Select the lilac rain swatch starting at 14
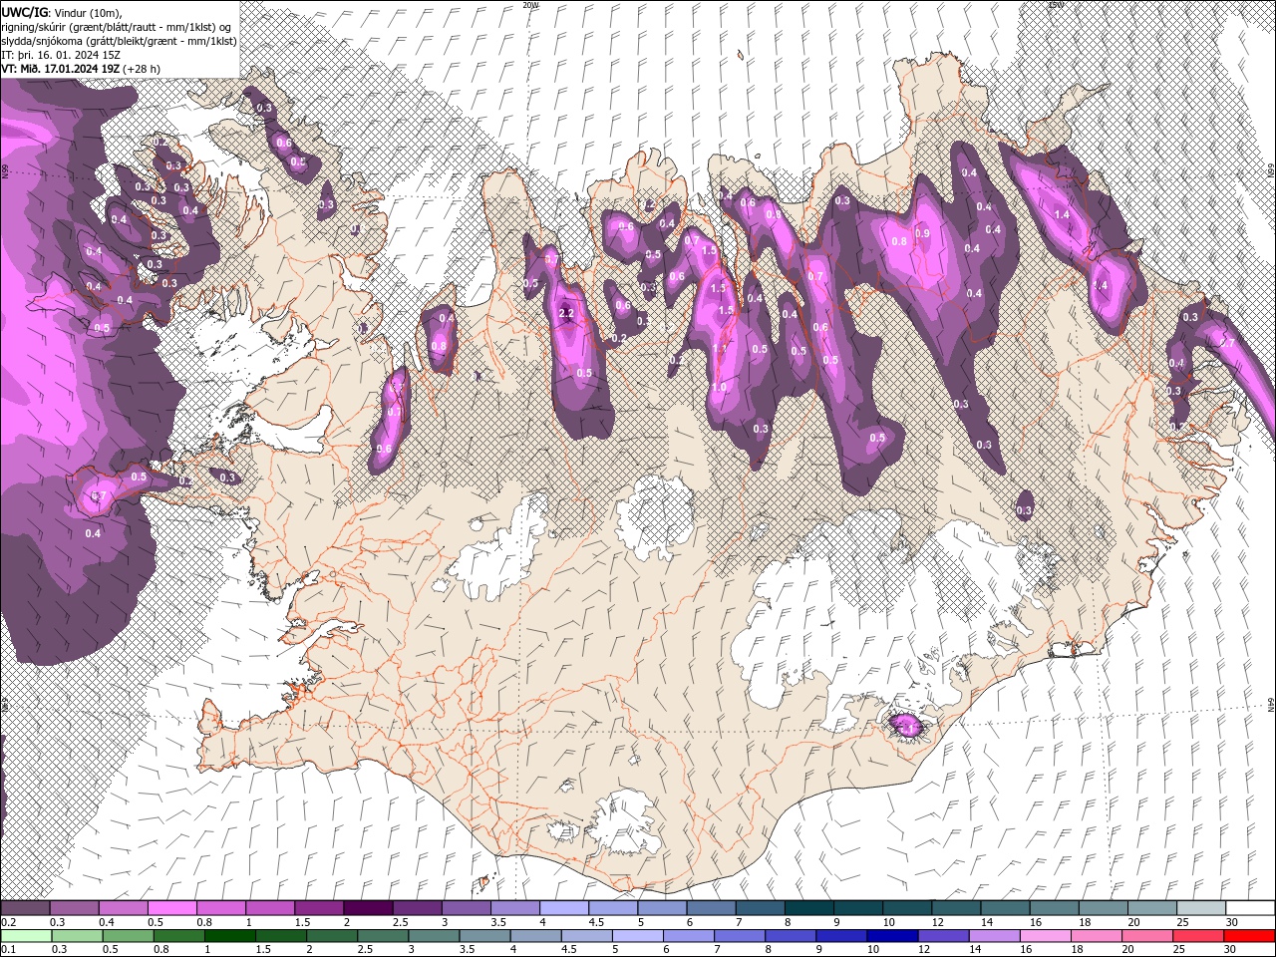This screenshot has height=957, width=1276. click(x=993, y=936)
